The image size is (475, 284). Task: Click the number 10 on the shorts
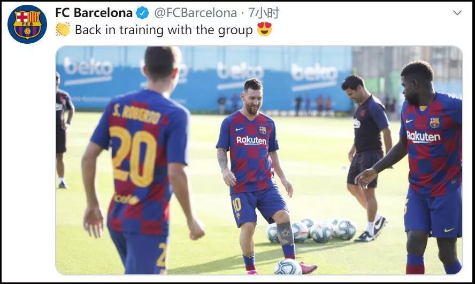[236, 205]
